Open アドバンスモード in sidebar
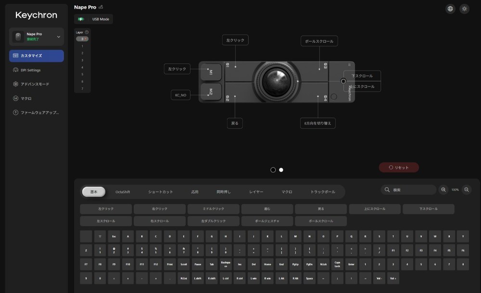The height and width of the screenshot is (293, 481). tap(37, 84)
